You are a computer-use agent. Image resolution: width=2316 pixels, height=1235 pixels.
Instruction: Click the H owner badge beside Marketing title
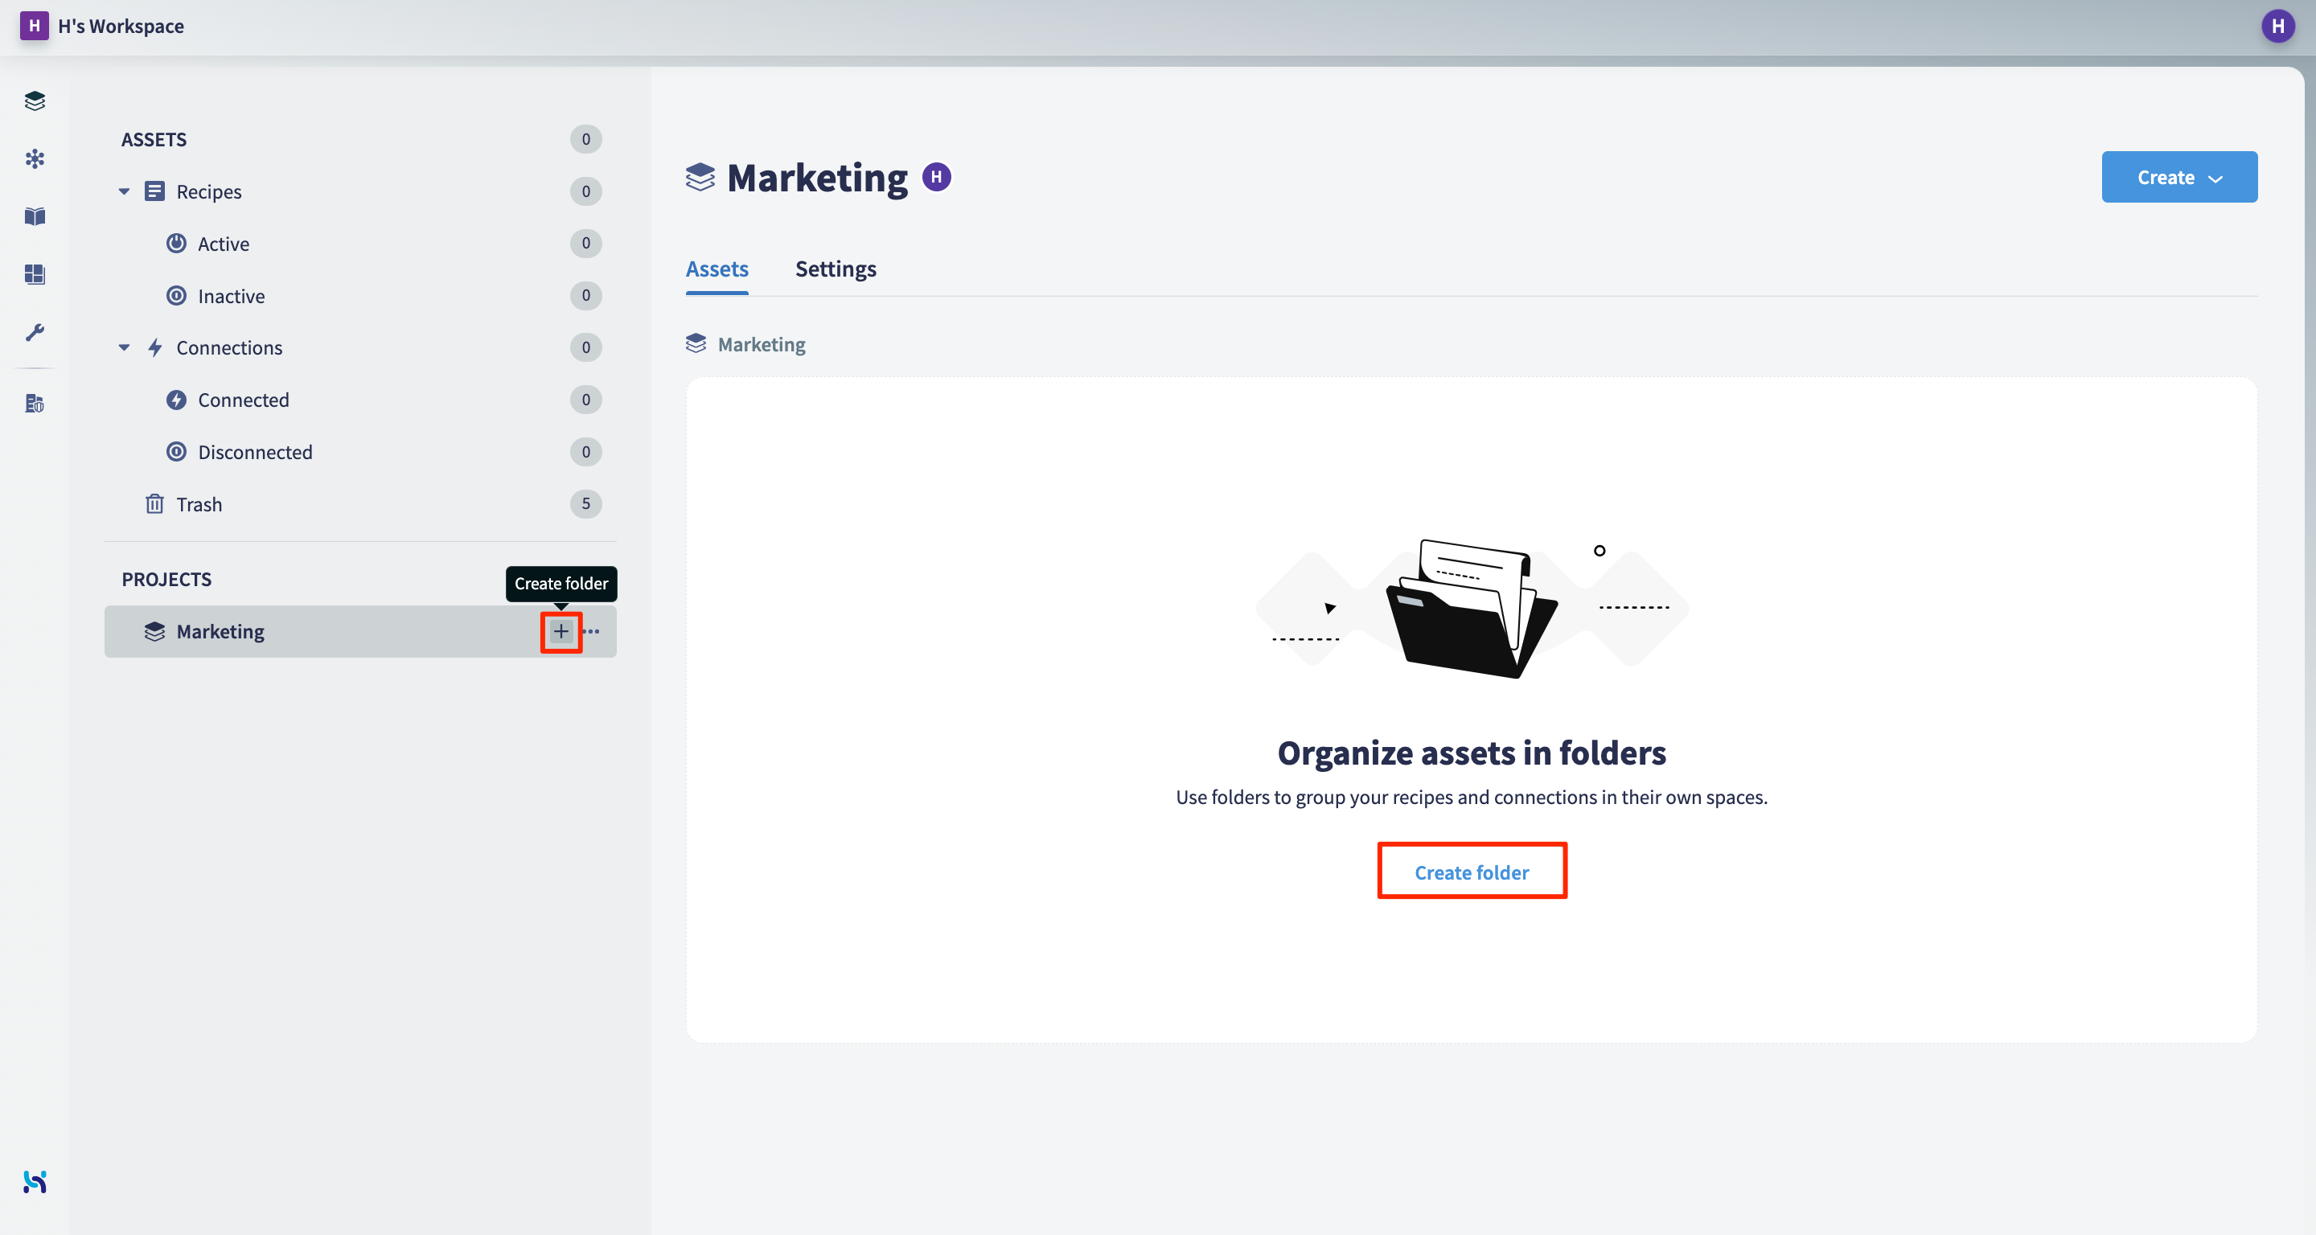pos(937,177)
